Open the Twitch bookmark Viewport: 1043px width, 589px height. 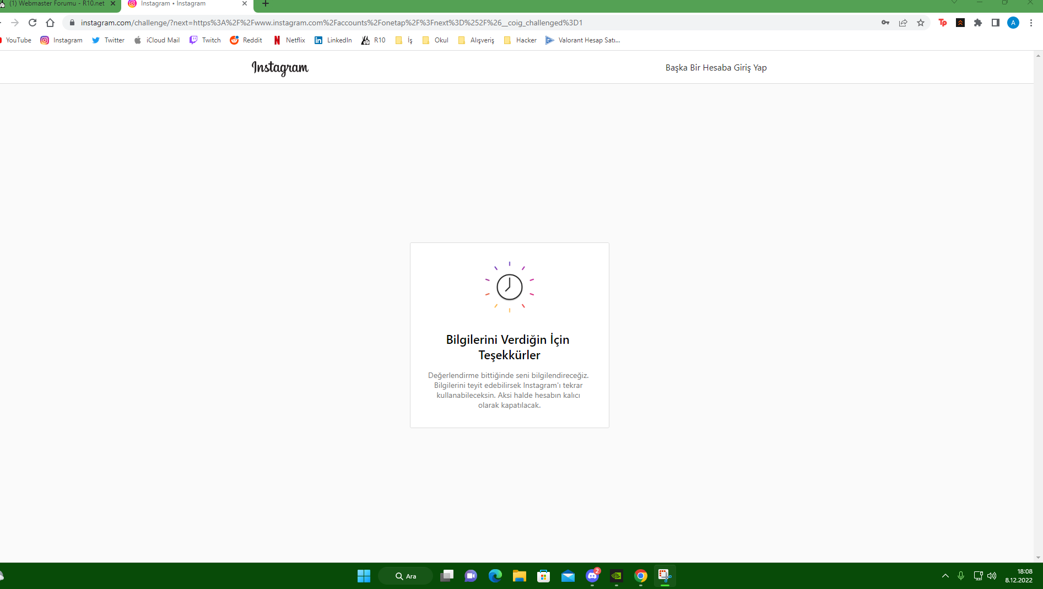(x=205, y=40)
